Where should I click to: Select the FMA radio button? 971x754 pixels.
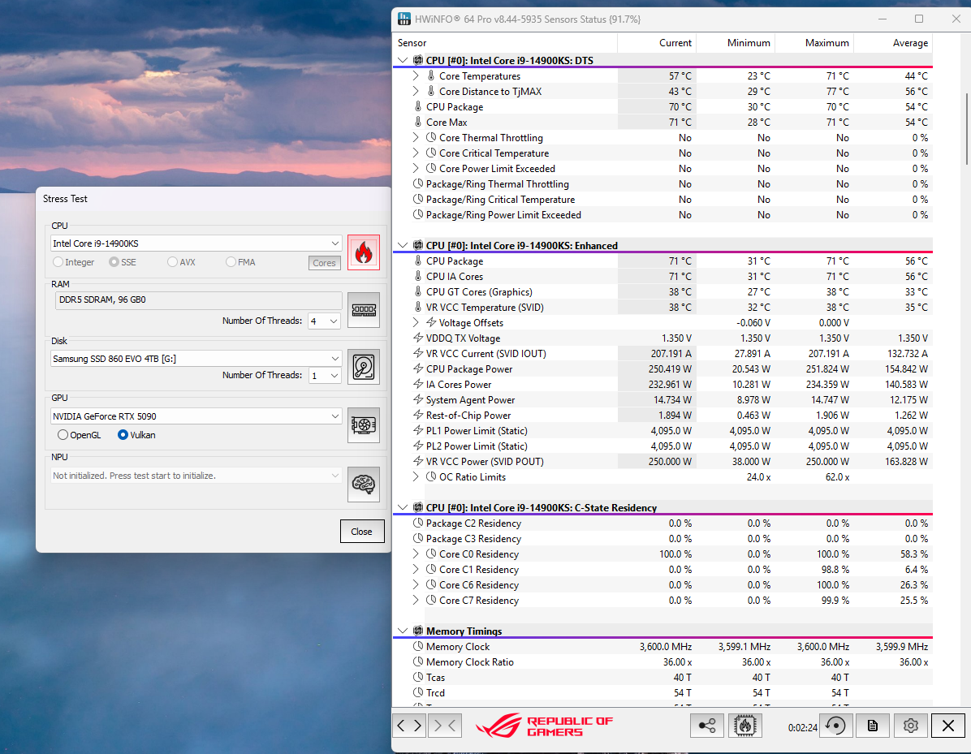click(231, 262)
